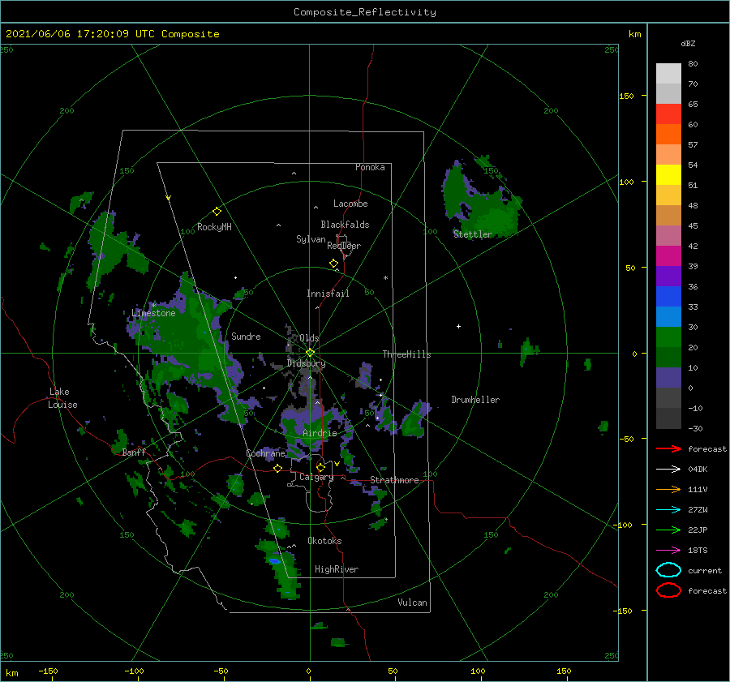Click the Sylvan label
This screenshot has width=730, height=682.
coord(311,239)
